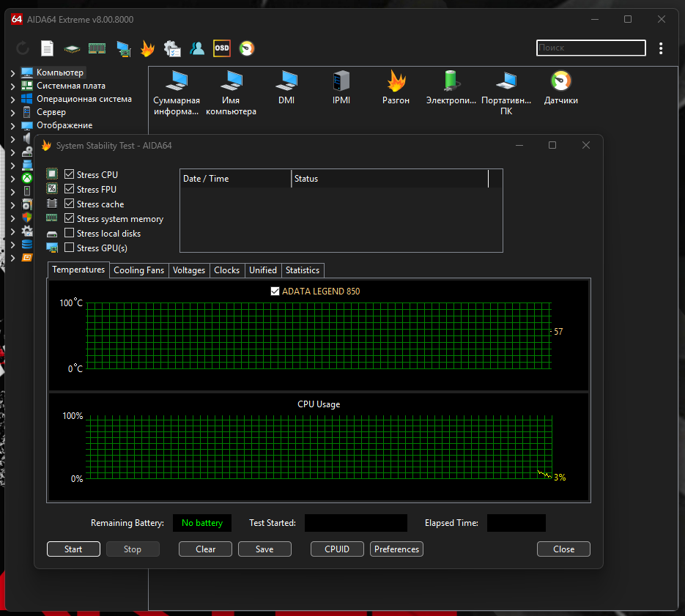Click the memory module benchmark toolbar icon
This screenshot has width=685, height=616.
tap(97, 48)
